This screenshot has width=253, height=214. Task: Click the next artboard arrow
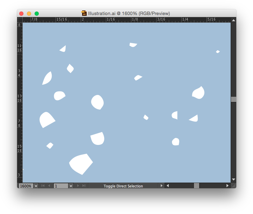pyautogui.click(x=78, y=186)
